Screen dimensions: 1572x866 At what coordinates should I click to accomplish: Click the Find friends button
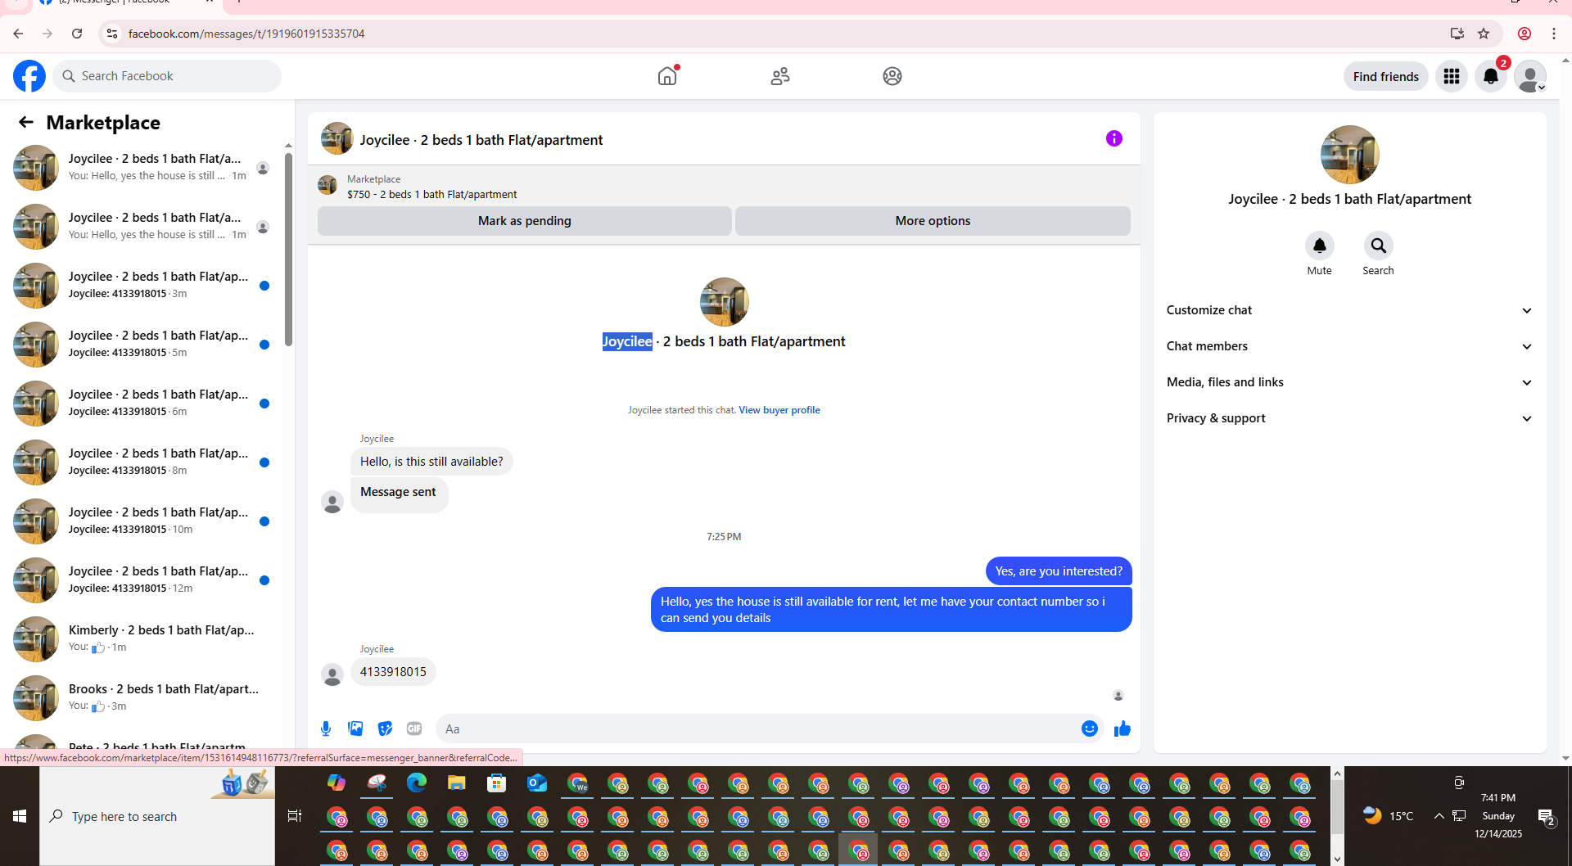[x=1385, y=76]
